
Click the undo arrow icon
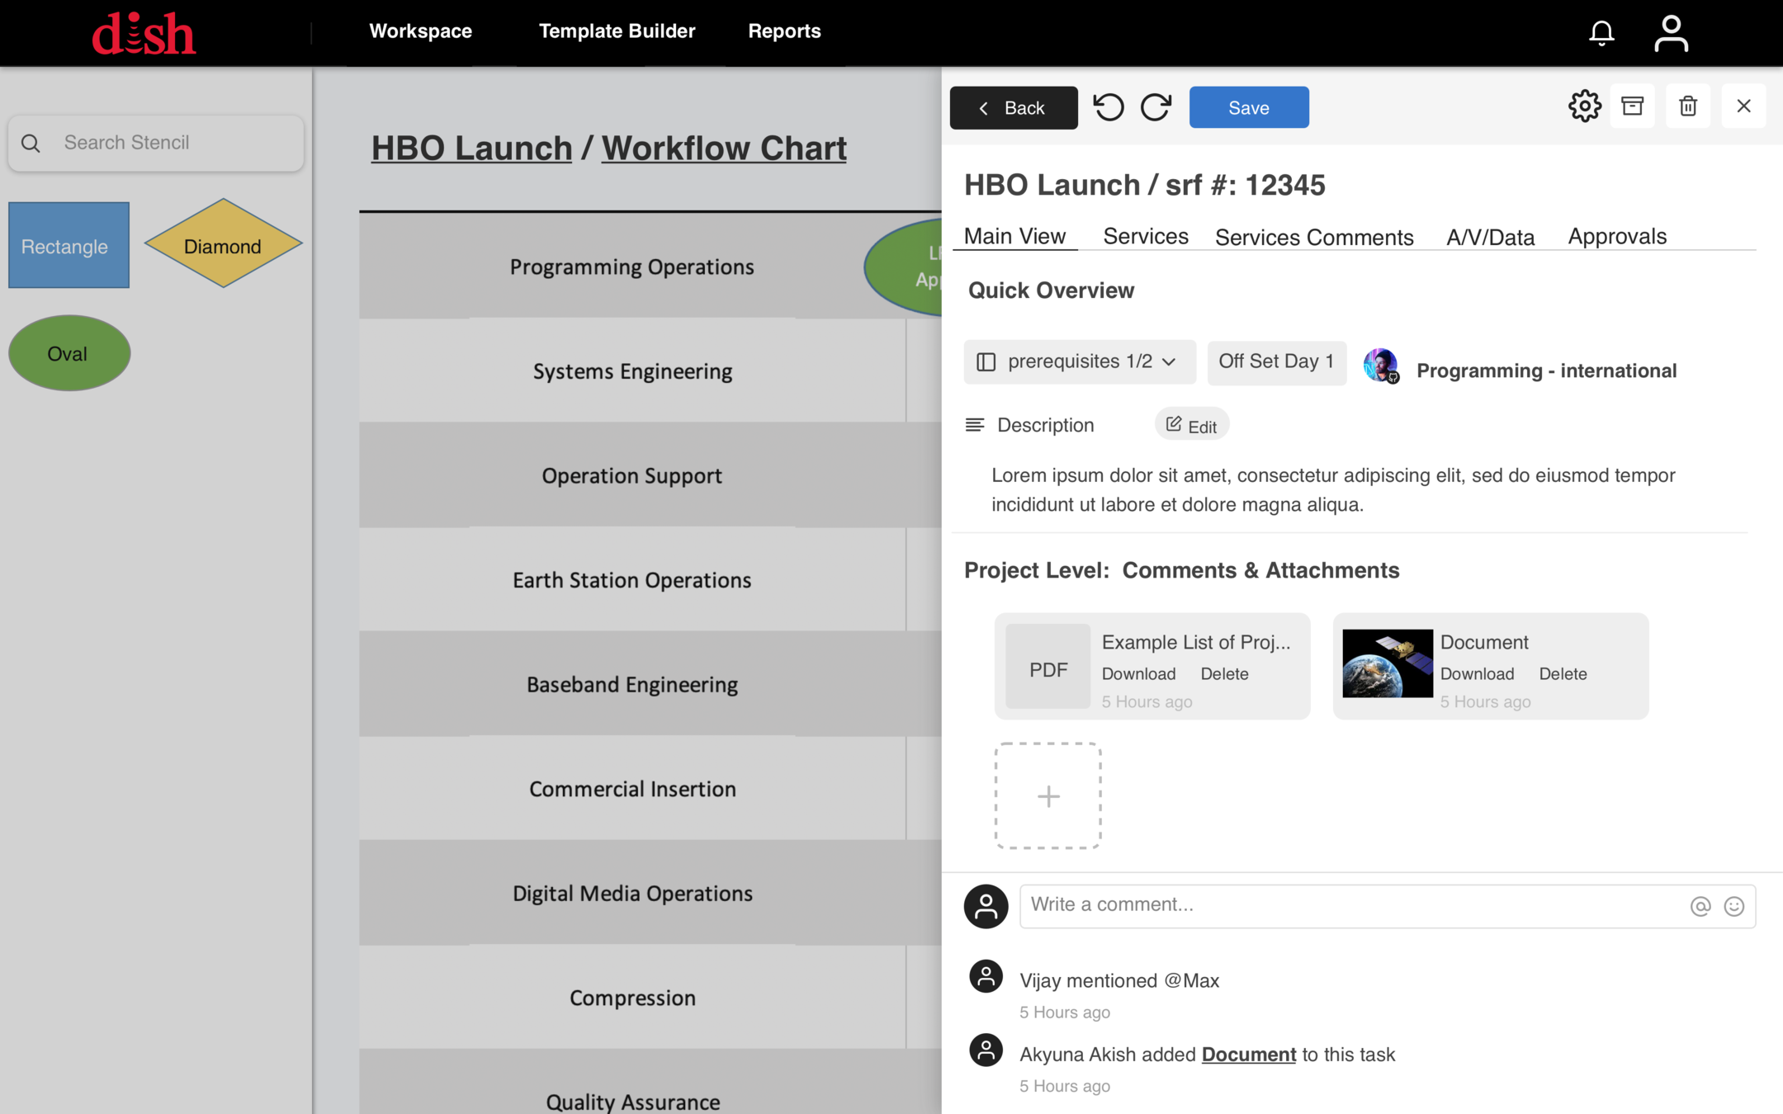click(1109, 107)
